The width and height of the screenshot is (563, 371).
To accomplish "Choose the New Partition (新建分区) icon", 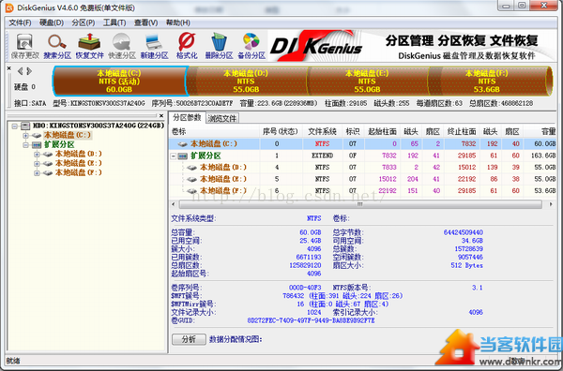I will (x=155, y=46).
